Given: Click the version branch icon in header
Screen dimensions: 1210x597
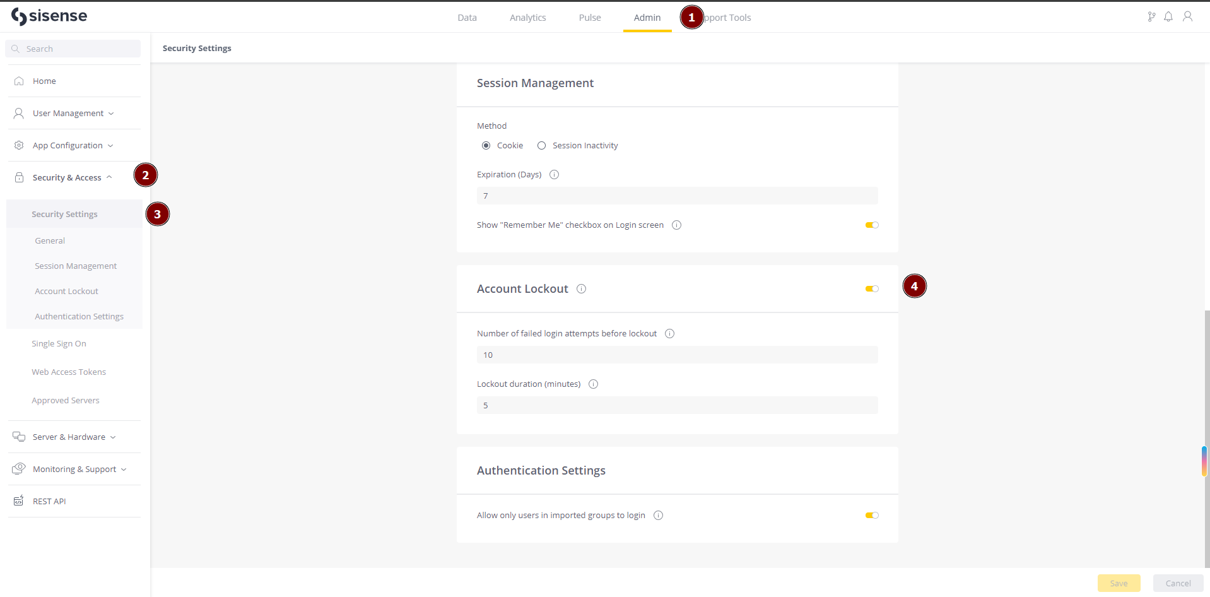Looking at the screenshot, I should [x=1151, y=16].
